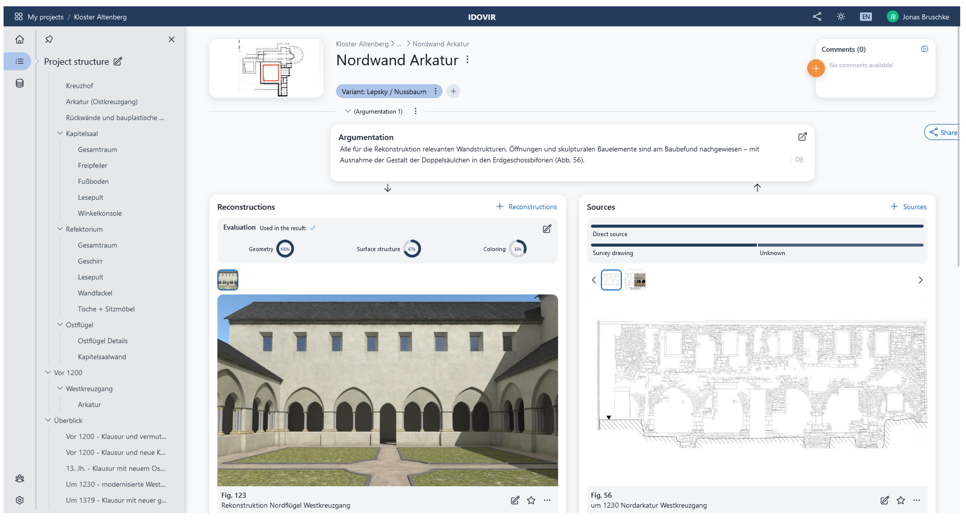
Task: Select the Variant: Lepsky / Nussbaum tab
Action: [x=384, y=92]
